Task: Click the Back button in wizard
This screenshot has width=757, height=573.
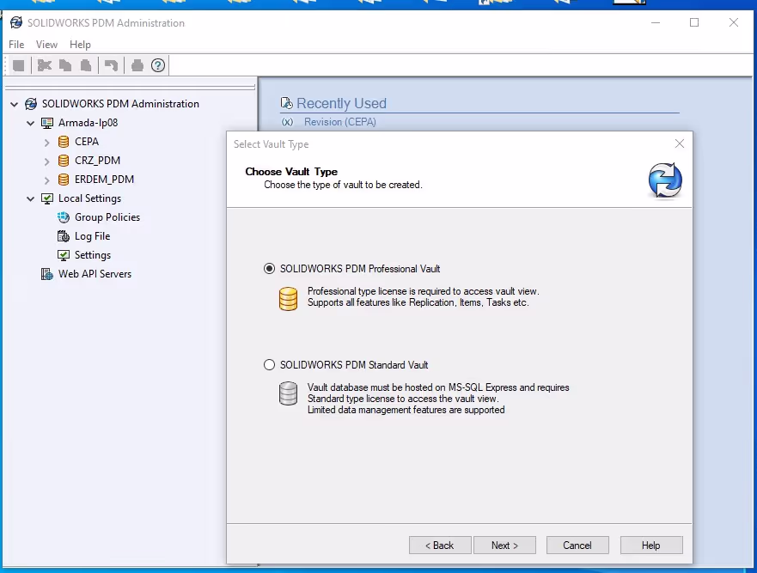Action: pyautogui.click(x=440, y=545)
